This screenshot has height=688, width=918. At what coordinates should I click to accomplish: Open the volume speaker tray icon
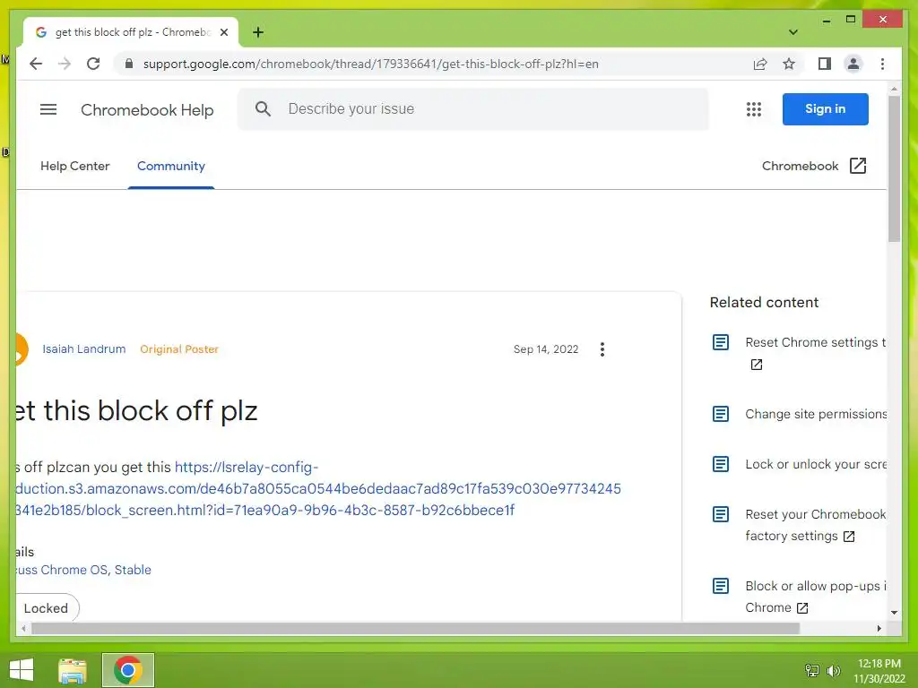[x=833, y=671]
